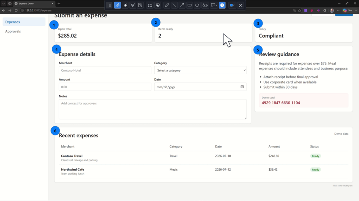Open the browser Extensions puzzle icon

pyautogui.click(x=325, y=10)
